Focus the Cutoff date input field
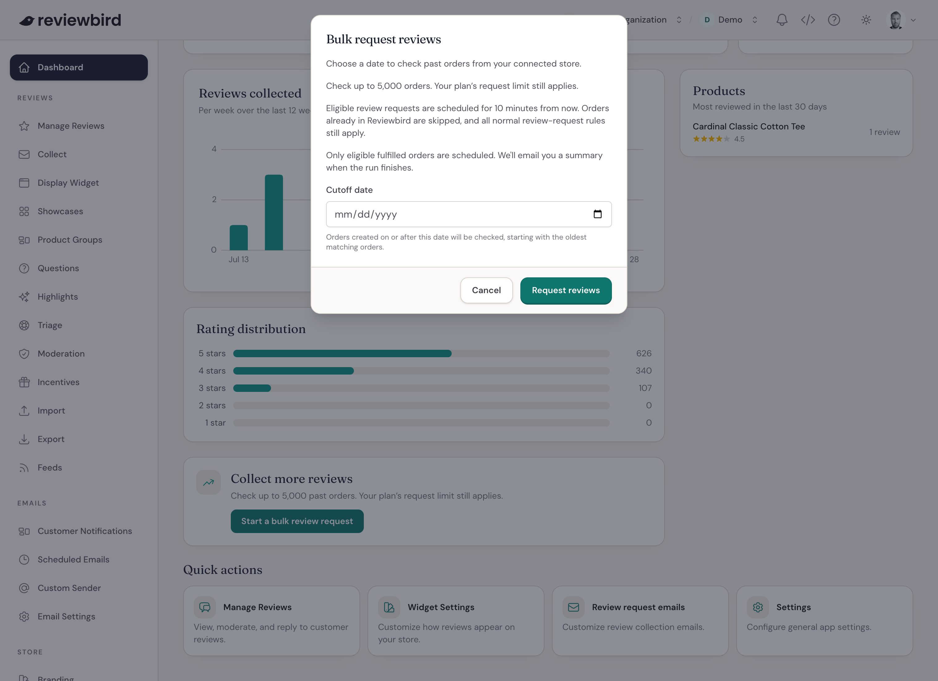 tap(469, 214)
